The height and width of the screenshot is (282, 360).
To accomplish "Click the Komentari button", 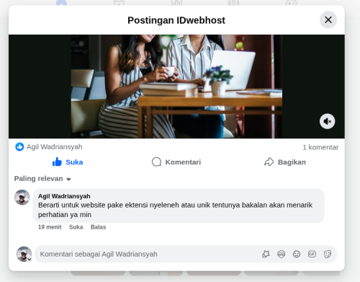I will pyautogui.click(x=176, y=162).
